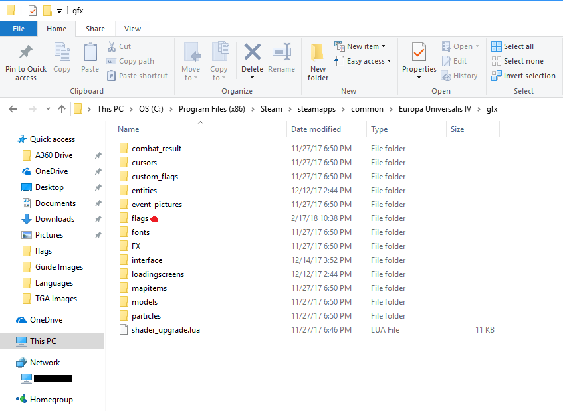The height and width of the screenshot is (411, 563).
Task: Open the File menu tab
Action: tap(19, 29)
